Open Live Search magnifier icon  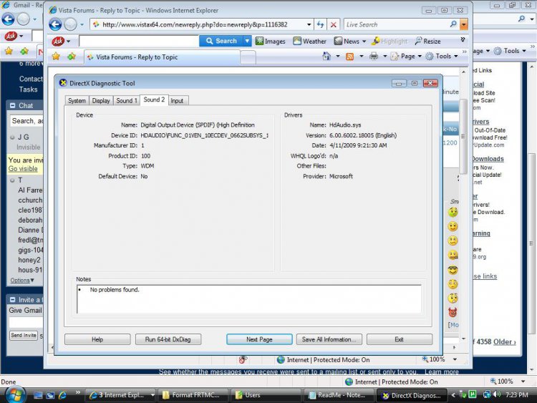click(x=453, y=24)
